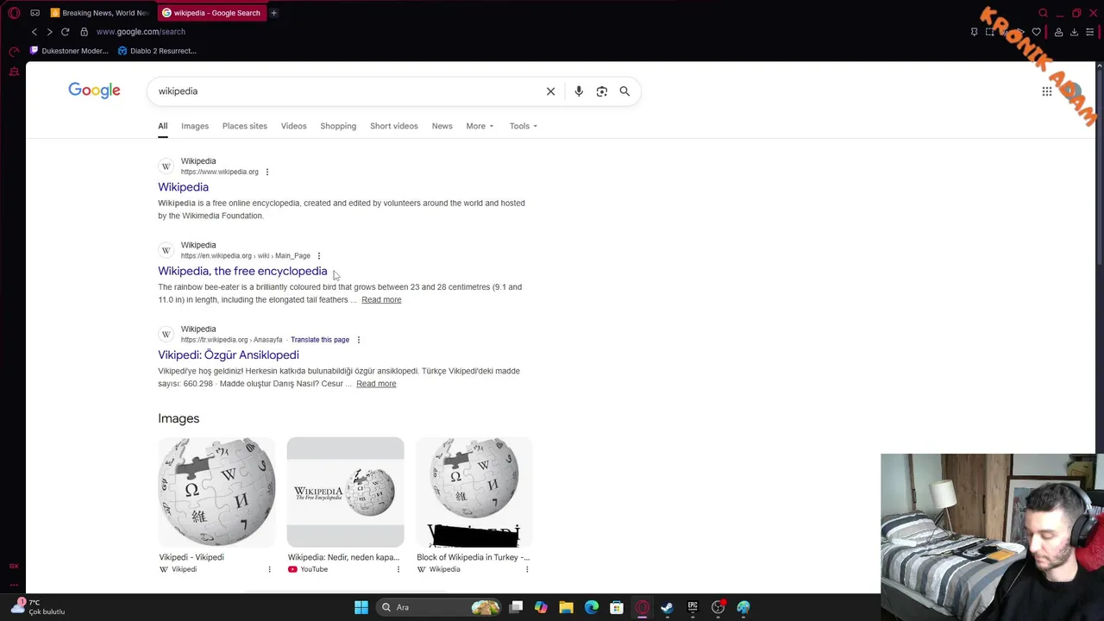Image resolution: width=1104 pixels, height=621 pixels.
Task: Open options for the tr.wikipedia.org result
Action: [x=359, y=340]
